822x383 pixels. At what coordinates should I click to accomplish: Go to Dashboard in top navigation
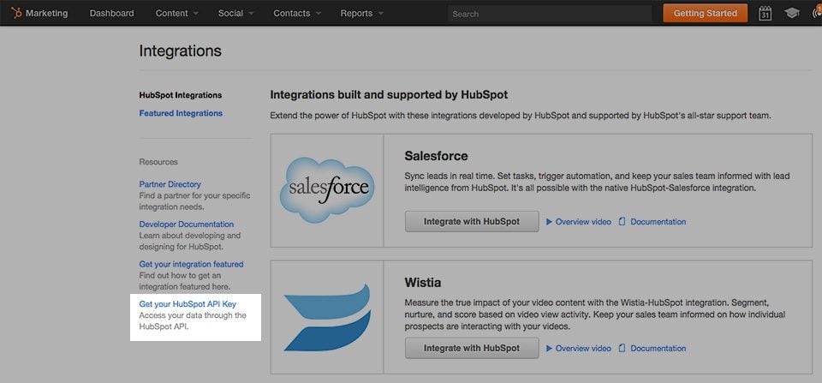(111, 13)
